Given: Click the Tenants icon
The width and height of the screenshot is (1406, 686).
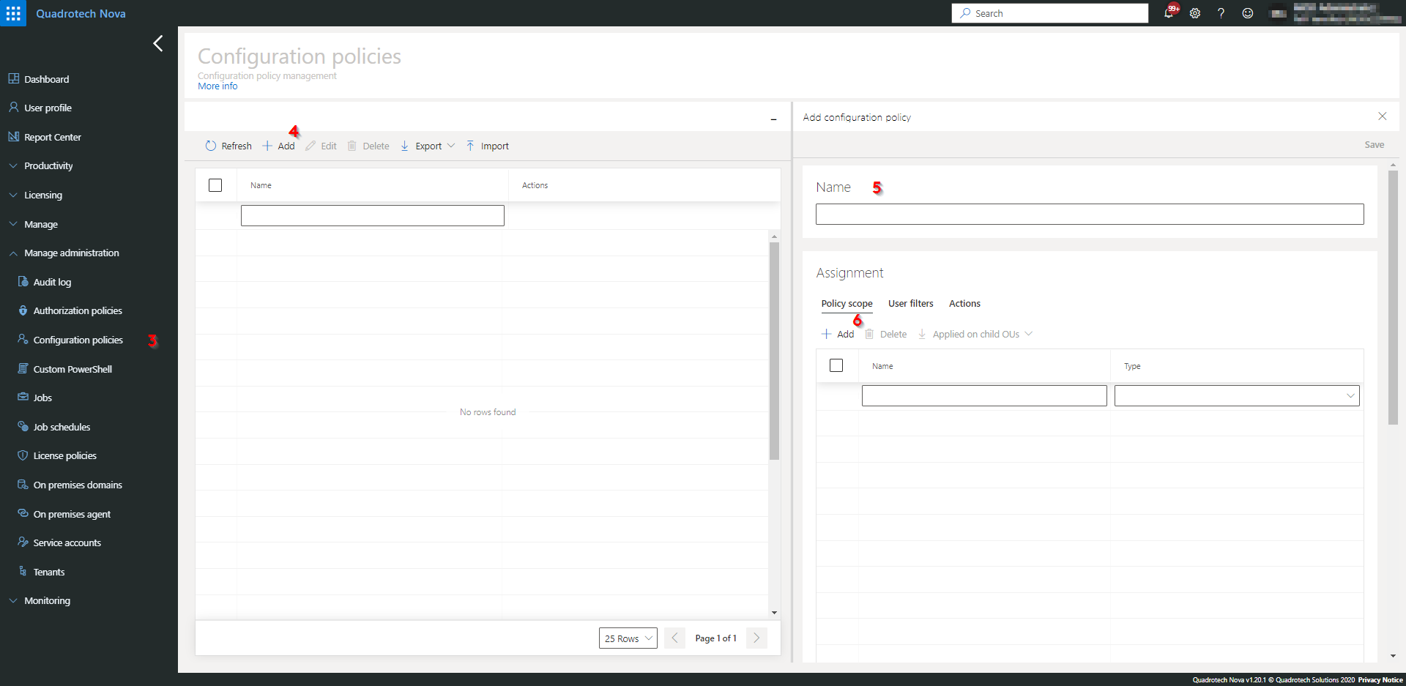Looking at the screenshot, I should click(23, 572).
